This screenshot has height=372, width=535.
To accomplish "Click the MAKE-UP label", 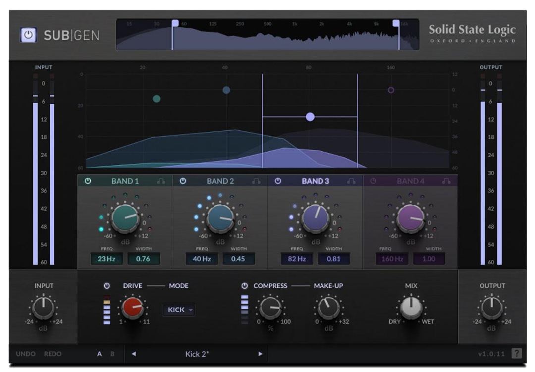I will coord(328,286).
